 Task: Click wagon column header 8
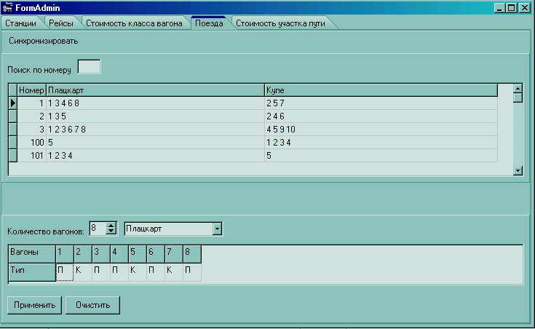(192, 254)
